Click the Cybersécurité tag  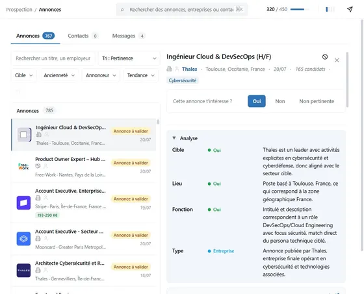coord(183,80)
